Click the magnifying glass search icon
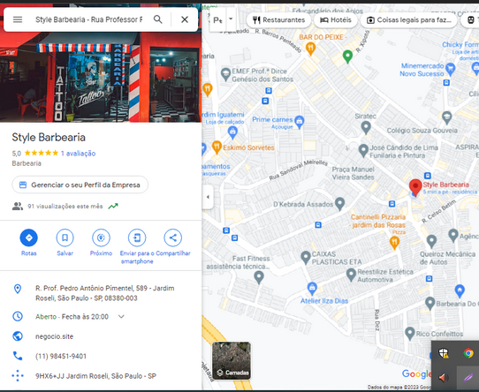 tap(157, 19)
